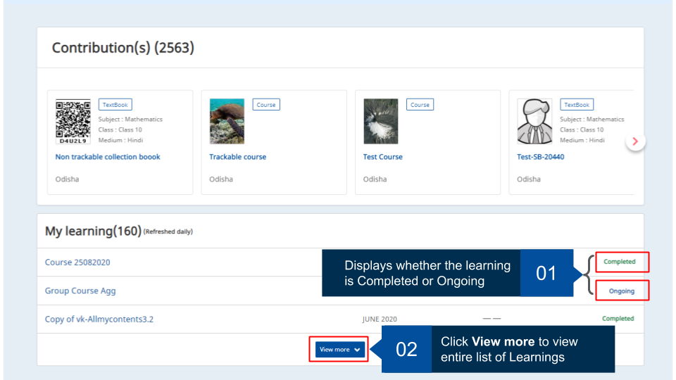The image size is (676, 380).
Task: Click the TextBook tag on first card
Action: pos(115,105)
